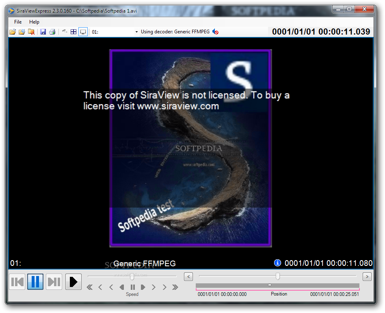Viewport: 385px width, 313px height.
Task: Click the save floppy disk icon
Action: click(x=43, y=32)
